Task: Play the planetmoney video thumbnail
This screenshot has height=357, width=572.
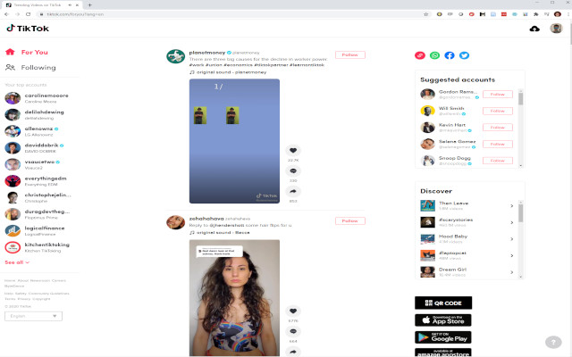Action: (234, 141)
